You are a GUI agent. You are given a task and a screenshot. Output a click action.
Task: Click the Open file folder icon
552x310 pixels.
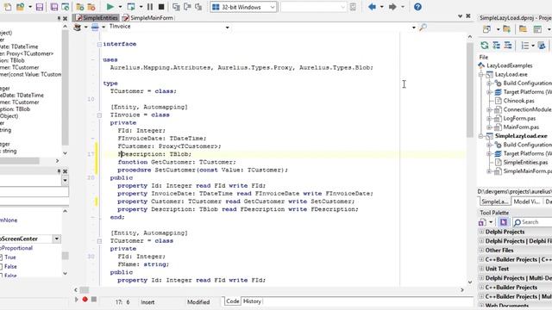pos(21,7)
